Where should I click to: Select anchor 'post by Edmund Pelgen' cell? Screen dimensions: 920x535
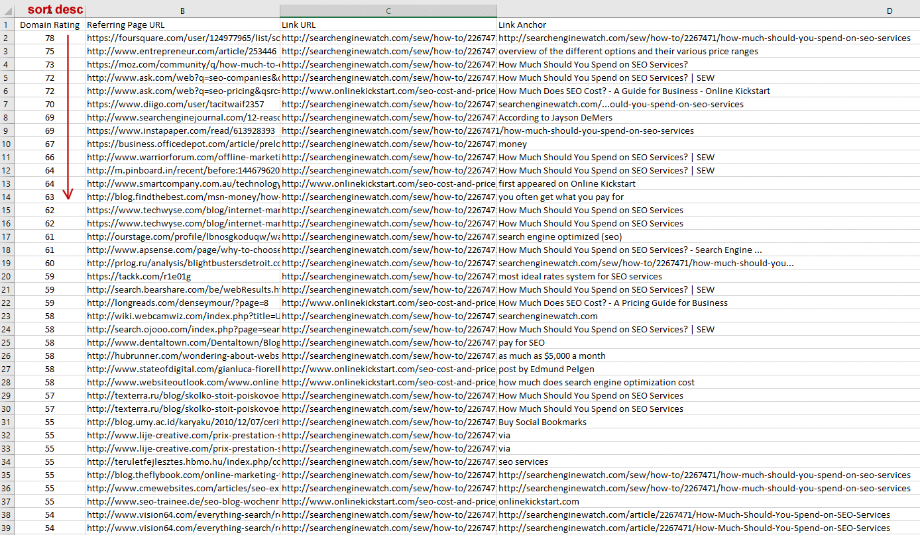(708, 369)
